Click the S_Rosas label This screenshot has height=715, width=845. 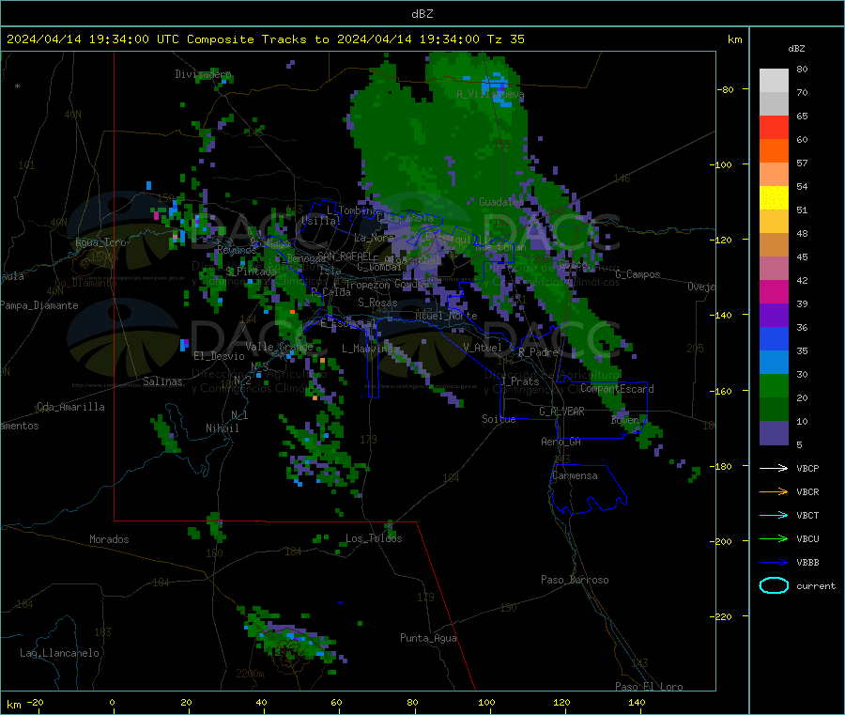[x=377, y=303]
